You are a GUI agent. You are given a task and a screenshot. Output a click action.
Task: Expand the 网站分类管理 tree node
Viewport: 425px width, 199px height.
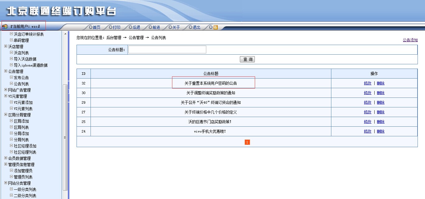click(x=6, y=183)
